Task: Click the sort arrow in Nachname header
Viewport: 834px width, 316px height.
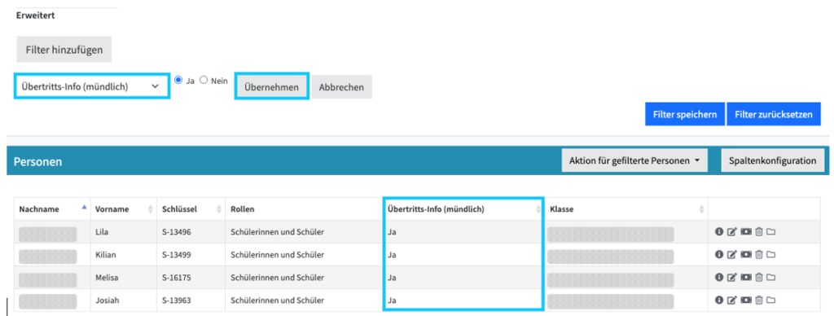Action: (x=84, y=208)
